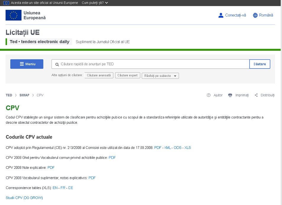Expand the 'Cum puteți ști?' disclosure
The width and height of the screenshot is (282, 205).
[95, 3]
